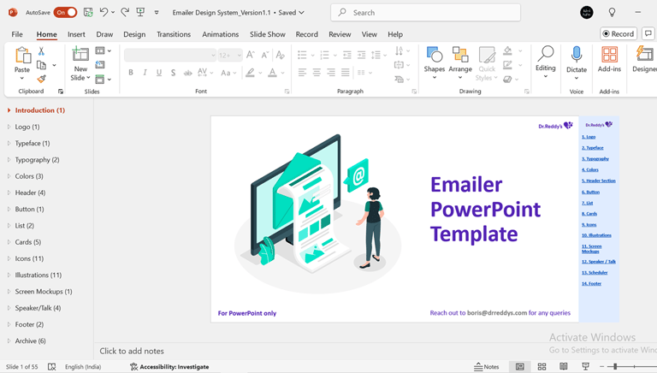
Task: Click the Record button top right
Action: pyautogui.click(x=619, y=33)
